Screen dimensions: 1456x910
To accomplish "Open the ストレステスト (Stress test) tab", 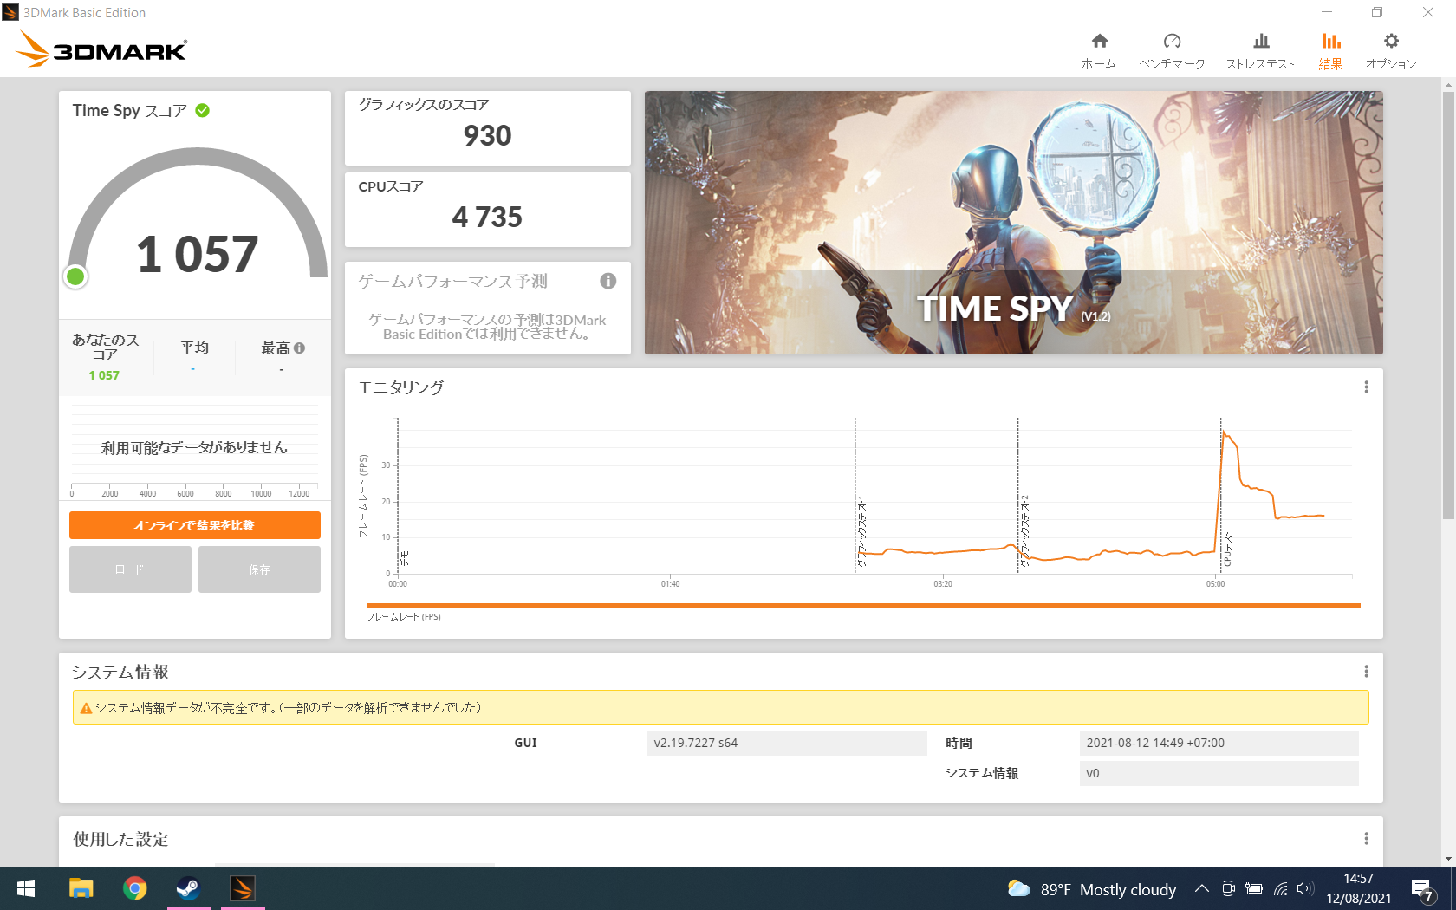I will point(1260,51).
